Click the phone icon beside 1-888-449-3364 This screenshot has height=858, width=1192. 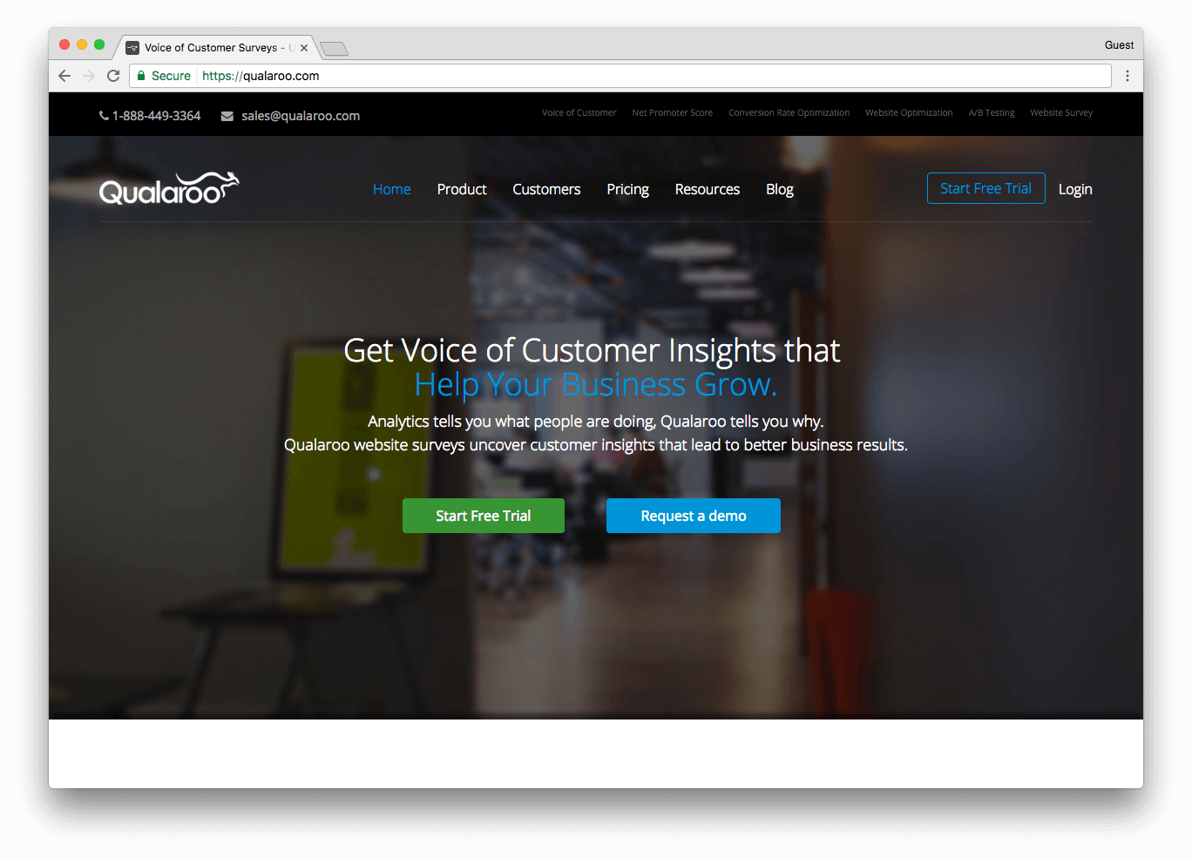(104, 116)
